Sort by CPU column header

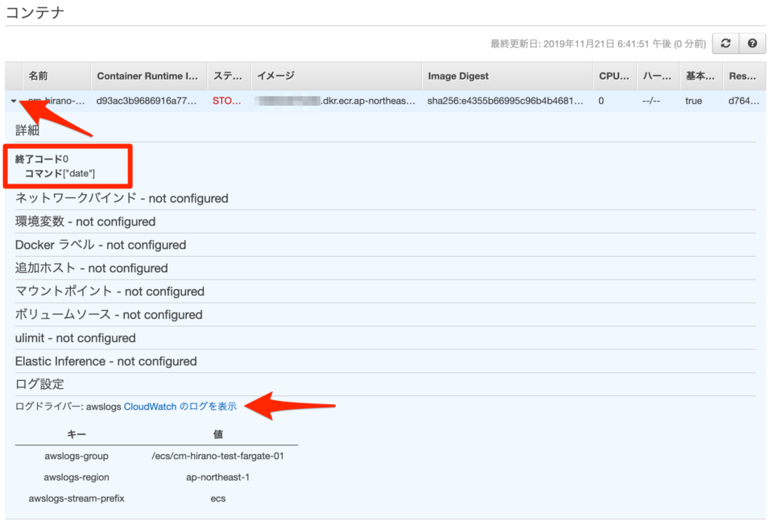pyautogui.click(x=614, y=76)
